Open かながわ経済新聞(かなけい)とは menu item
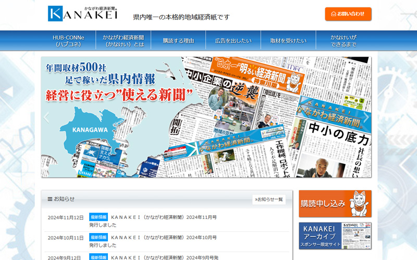This screenshot has width=417, height=260. point(124,41)
